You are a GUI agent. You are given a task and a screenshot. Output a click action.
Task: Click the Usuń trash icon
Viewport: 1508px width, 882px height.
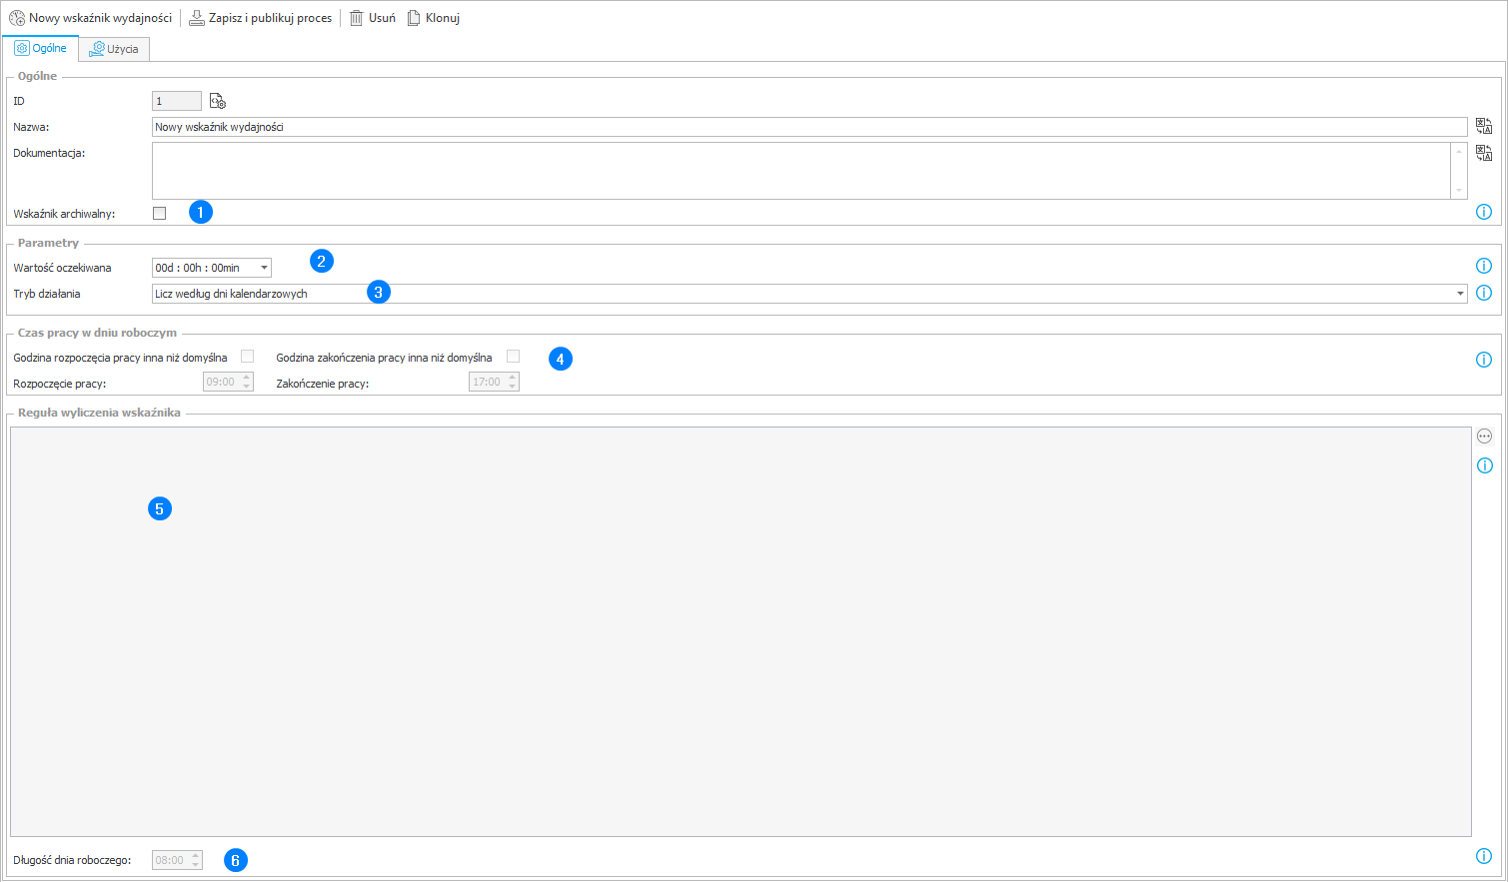[x=356, y=18]
